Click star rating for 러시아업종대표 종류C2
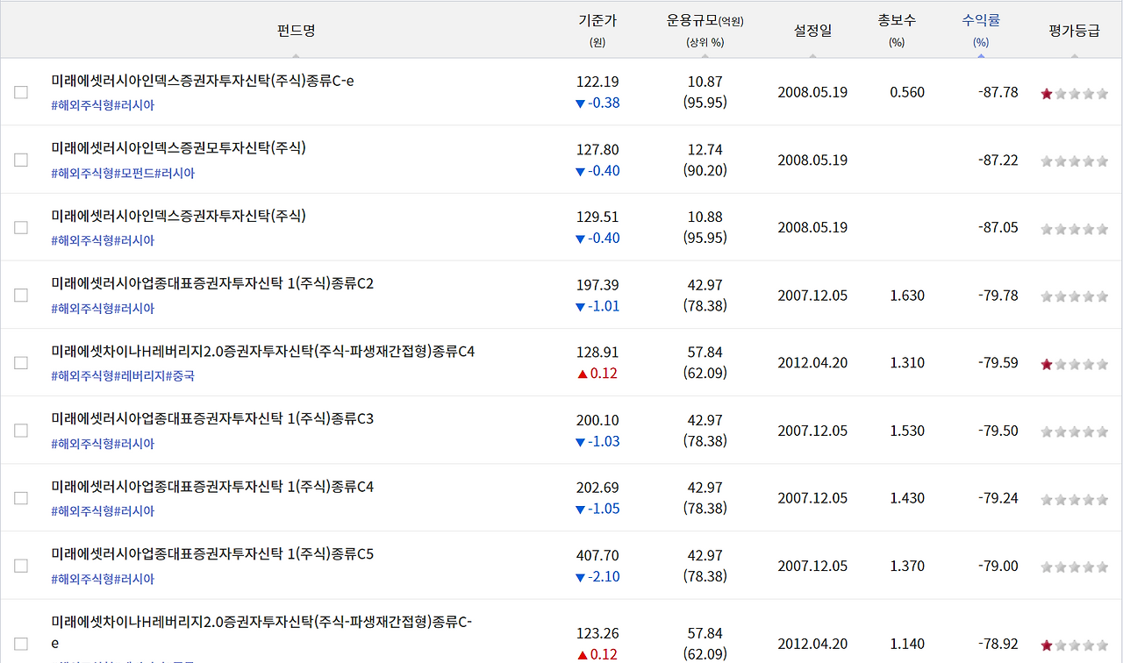Image resolution: width=1123 pixels, height=663 pixels. pos(1074,296)
